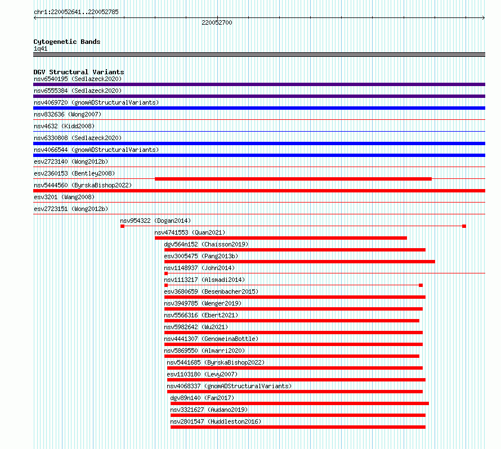Viewport: 501px width, 449px height.
Task: Select dgv89n140 (Fan2017) label
Action: click(x=202, y=398)
